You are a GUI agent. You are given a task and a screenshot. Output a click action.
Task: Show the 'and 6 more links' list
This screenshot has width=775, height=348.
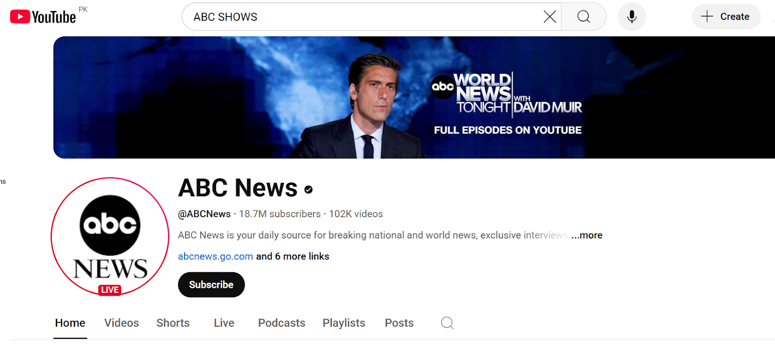click(x=293, y=256)
